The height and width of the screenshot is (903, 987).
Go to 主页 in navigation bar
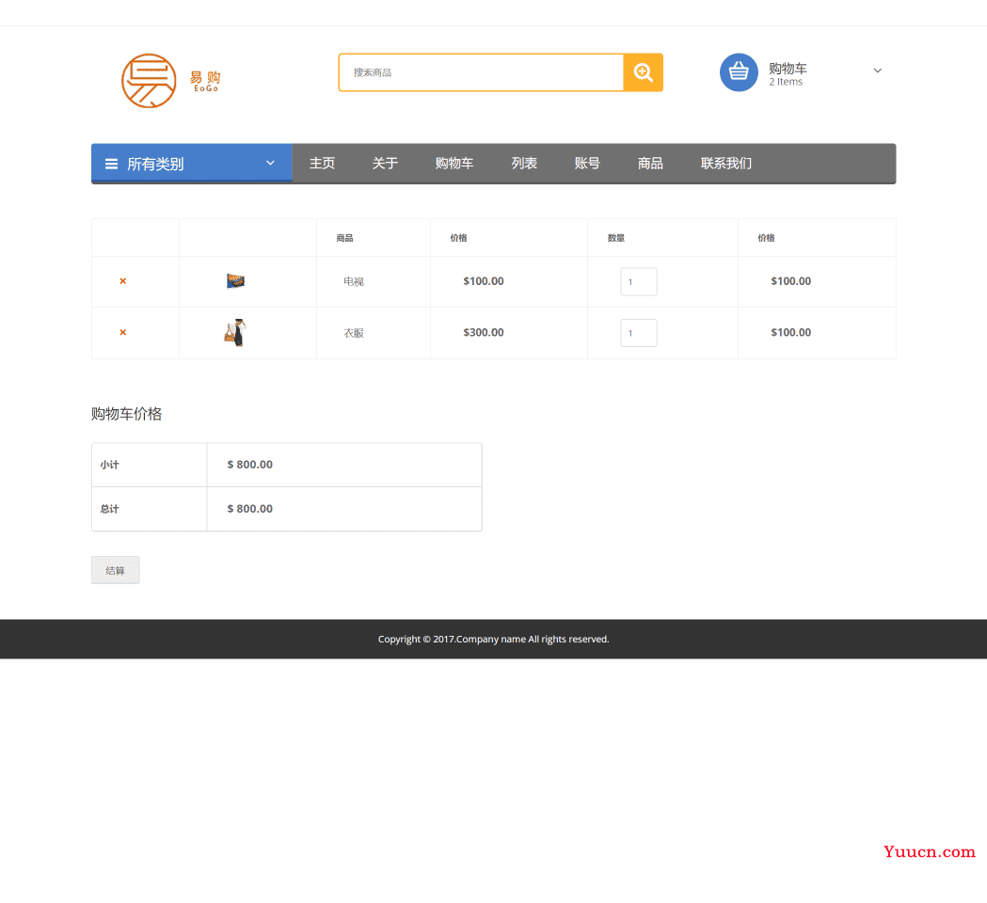(322, 164)
